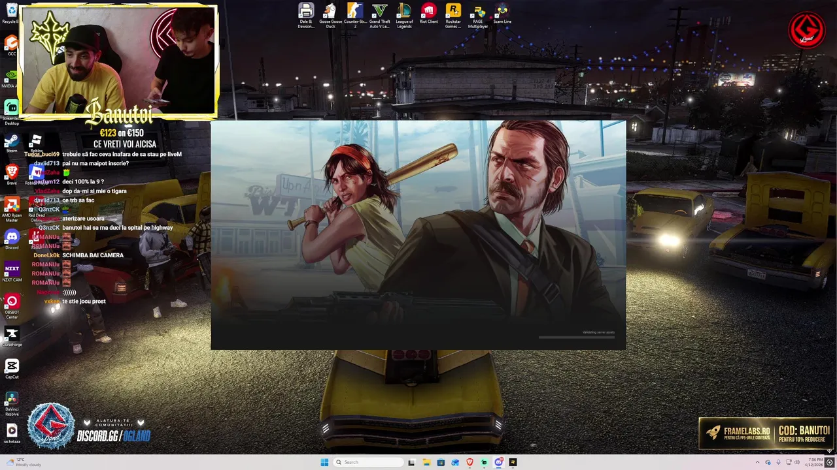Launch CapCut desktop shortcut
Image resolution: width=837 pixels, height=470 pixels.
click(12, 369)
